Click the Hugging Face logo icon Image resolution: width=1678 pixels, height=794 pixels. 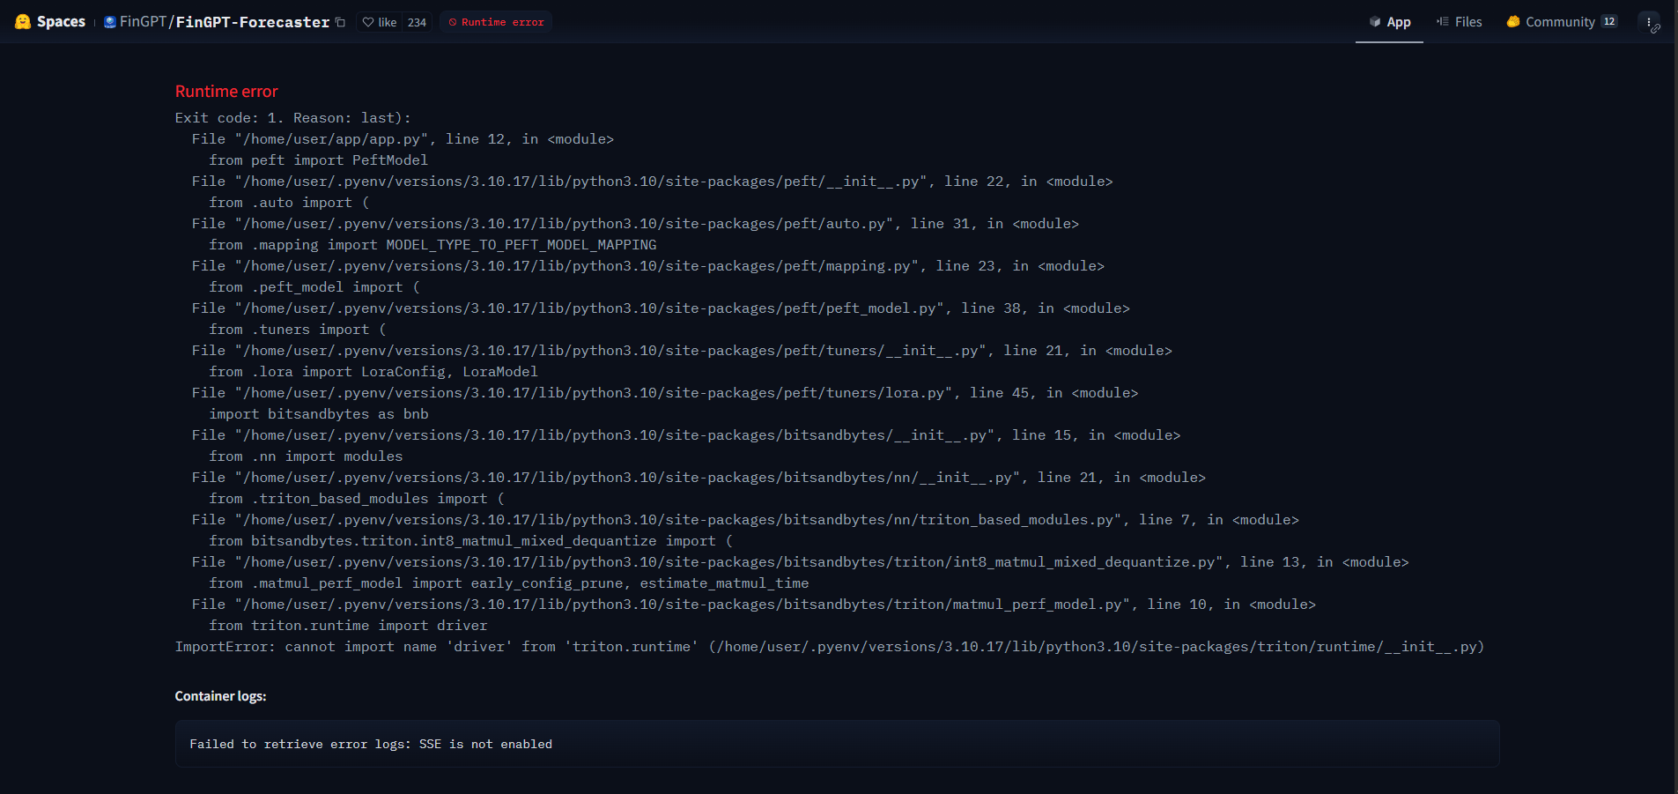coord(23,22)
